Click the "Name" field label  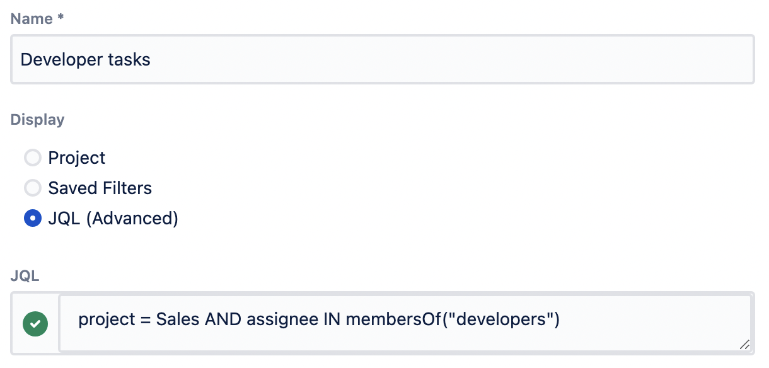[32, 19]
